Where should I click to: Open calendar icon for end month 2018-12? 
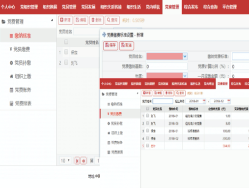click(229, 101)
